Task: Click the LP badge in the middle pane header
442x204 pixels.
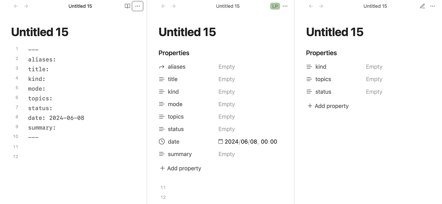Action: coord(275,6)
